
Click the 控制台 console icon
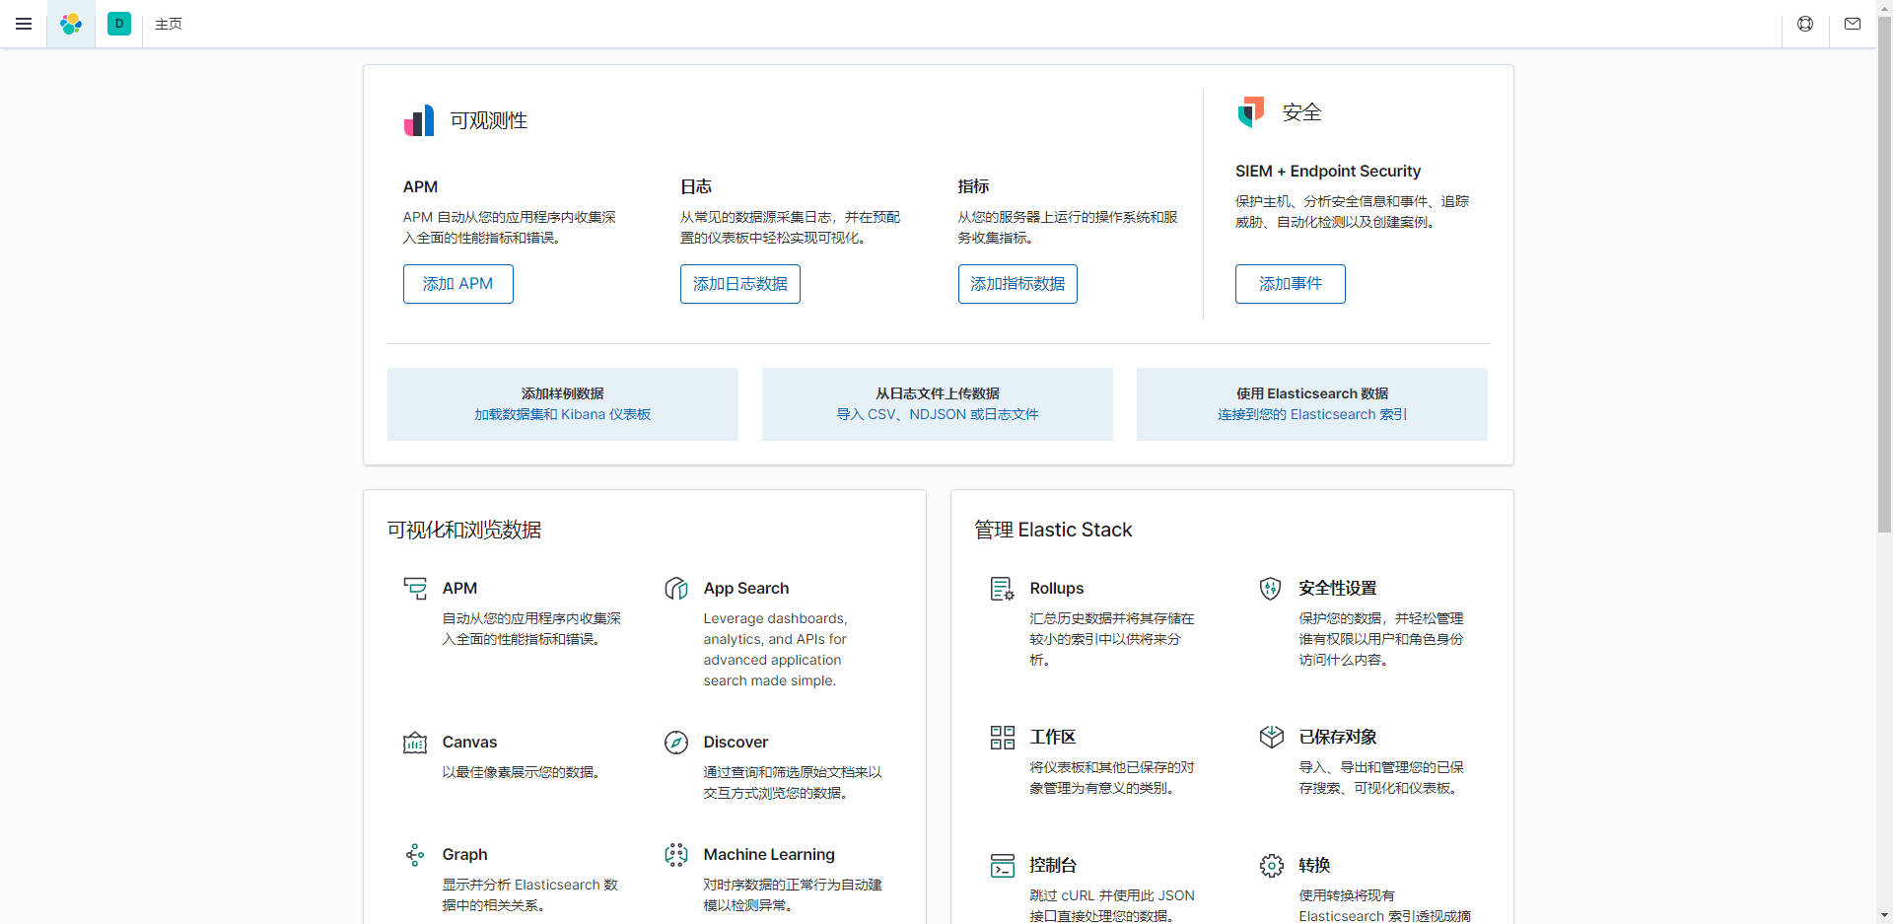1003,866
